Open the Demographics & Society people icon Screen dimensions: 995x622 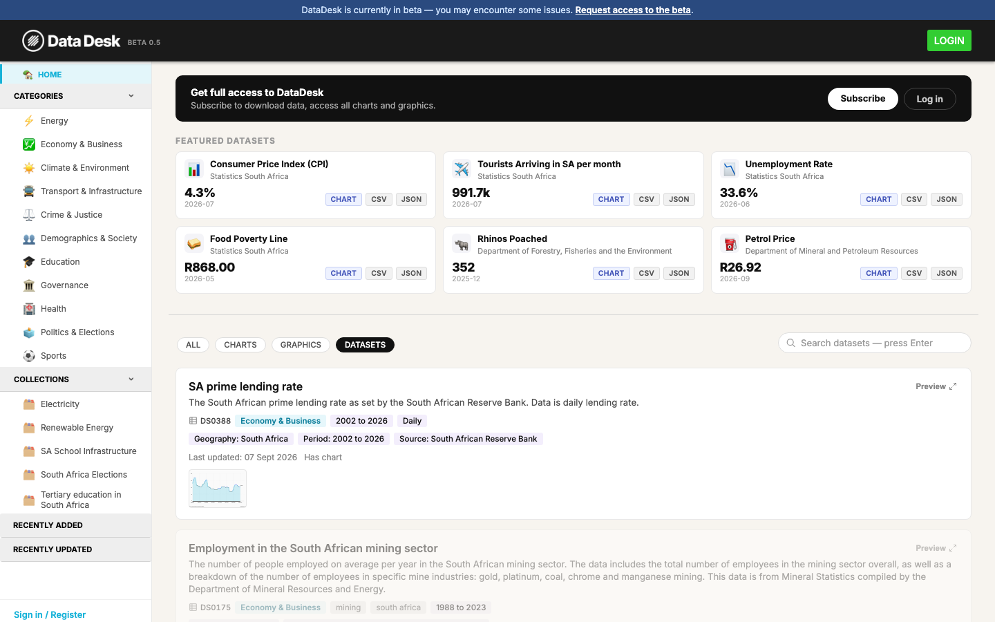pos(29,238)
